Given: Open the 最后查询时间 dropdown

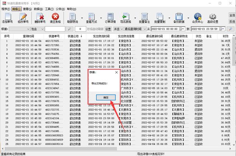Looking at the screenshot, I should 135,29.
